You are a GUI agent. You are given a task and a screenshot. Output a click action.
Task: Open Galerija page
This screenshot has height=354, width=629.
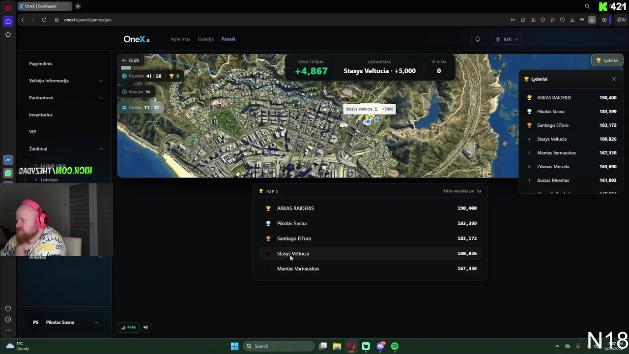(206, 39)
